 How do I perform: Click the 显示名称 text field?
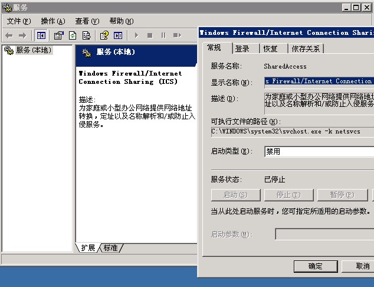pyautogui.click(x=319, y=81)
